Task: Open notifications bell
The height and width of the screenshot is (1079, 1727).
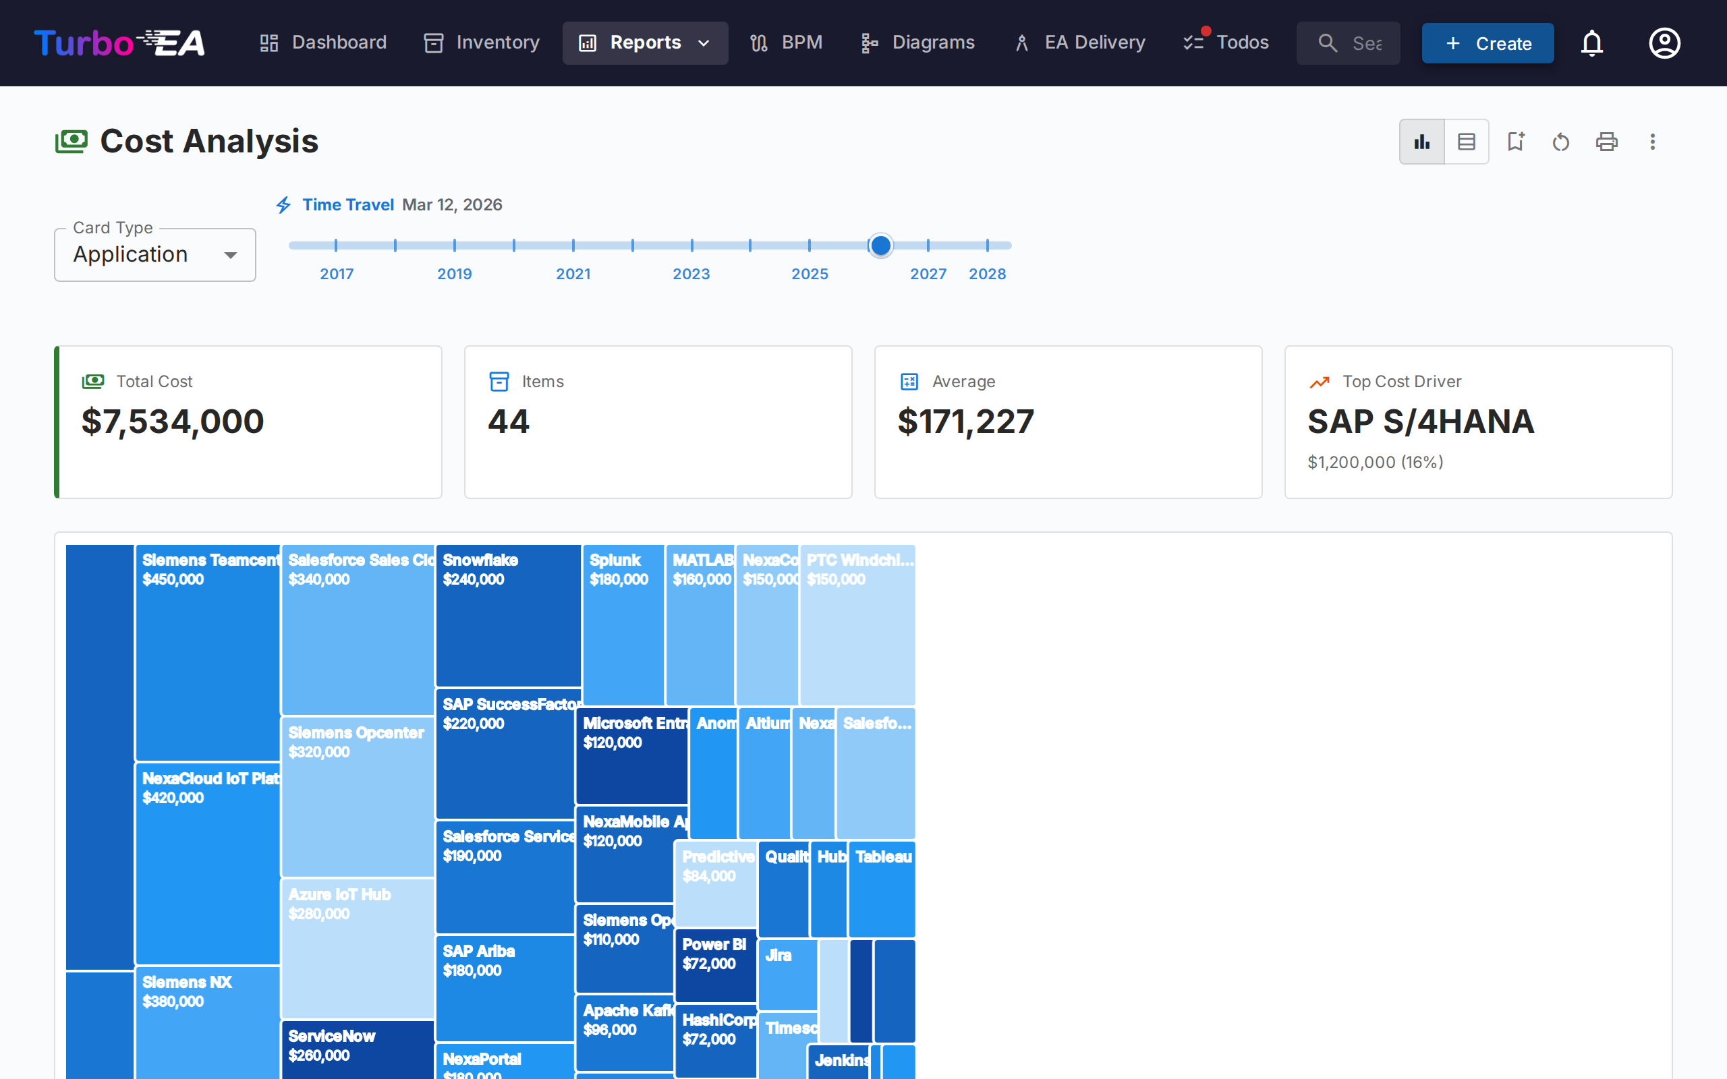Action: click(x=1592, y=42)
